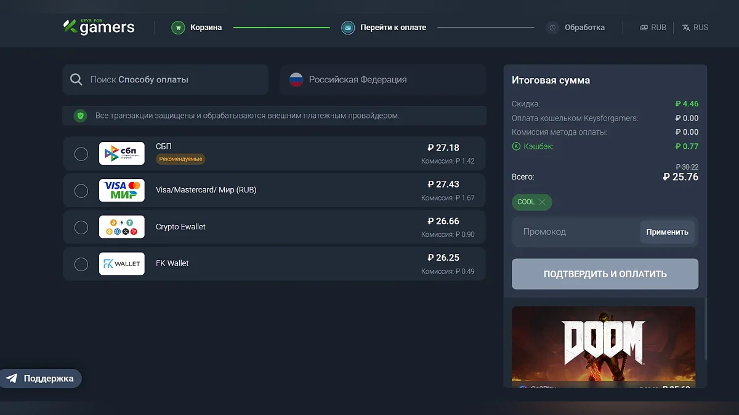Click the Комиссия: ₽ 0.90 text
This screenshot has width=739, height=415.
pos(448,235)
